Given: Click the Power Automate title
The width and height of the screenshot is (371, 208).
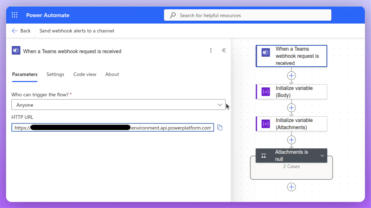Looking at the screenshot, I should click(48, 15).
